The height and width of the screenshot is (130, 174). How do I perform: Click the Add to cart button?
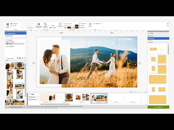click(158, 107)
